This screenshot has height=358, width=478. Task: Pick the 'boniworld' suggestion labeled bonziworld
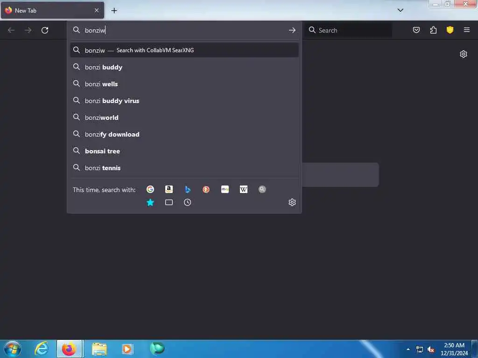click(184, 117)
